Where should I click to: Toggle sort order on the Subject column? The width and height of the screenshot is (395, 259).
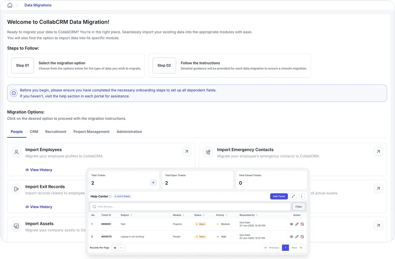click(x=130, y=215)
